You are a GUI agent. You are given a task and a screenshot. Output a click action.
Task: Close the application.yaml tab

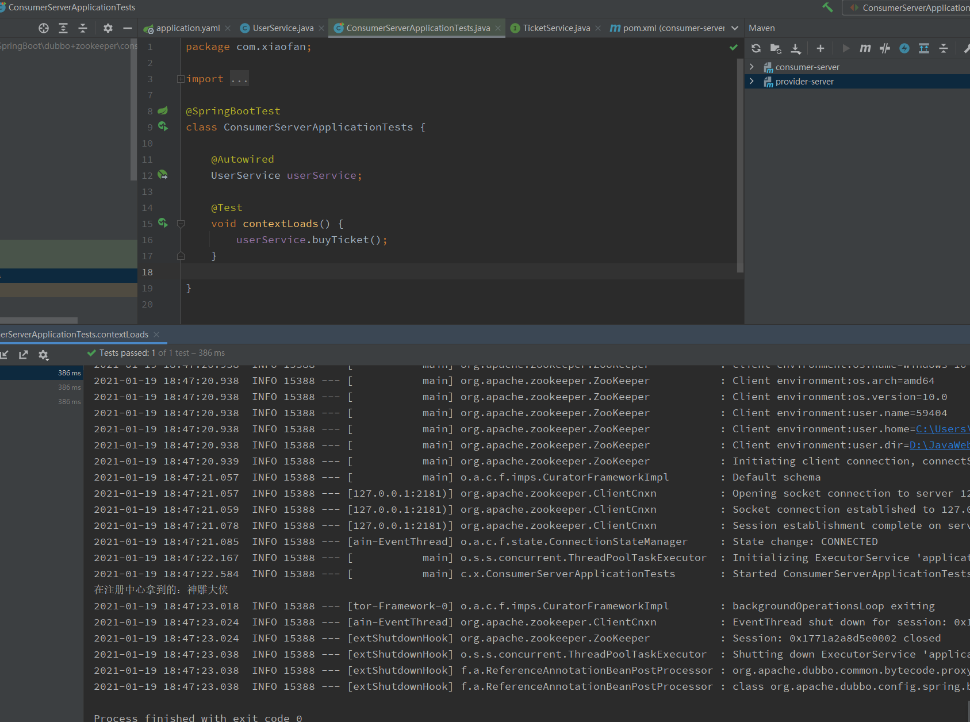tap(228, 28)
